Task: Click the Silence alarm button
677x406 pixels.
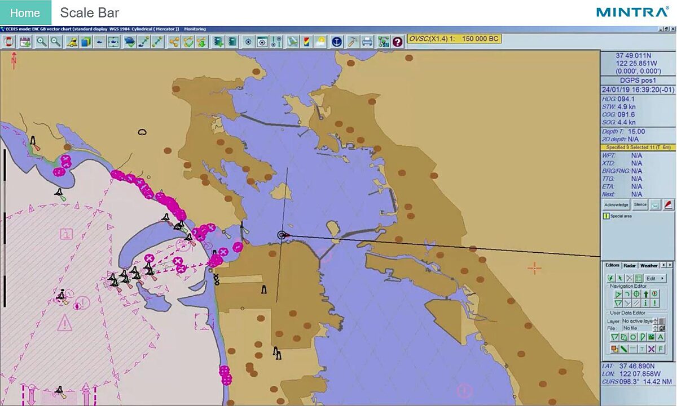Action: click(x=640, y=205)
